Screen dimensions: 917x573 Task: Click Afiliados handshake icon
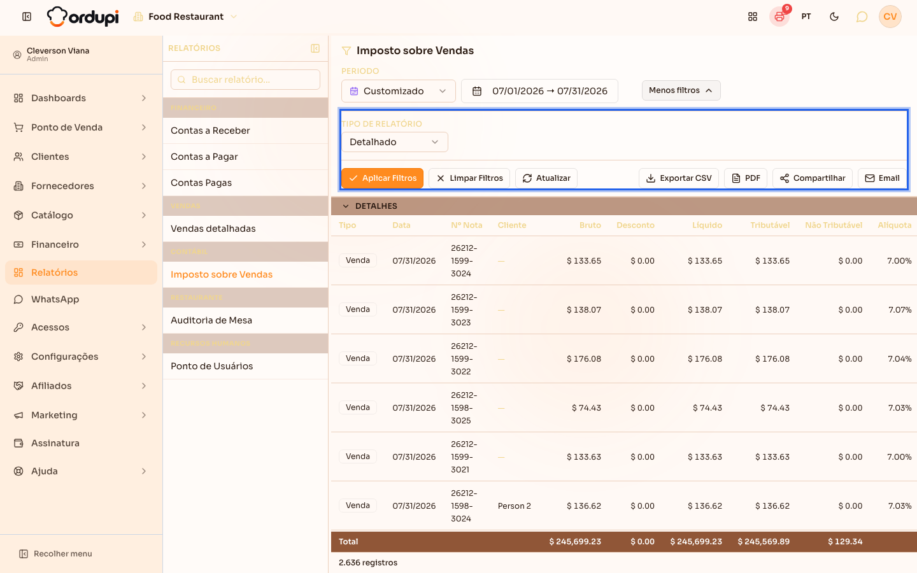pyautogui.click(x=18, y=386)
